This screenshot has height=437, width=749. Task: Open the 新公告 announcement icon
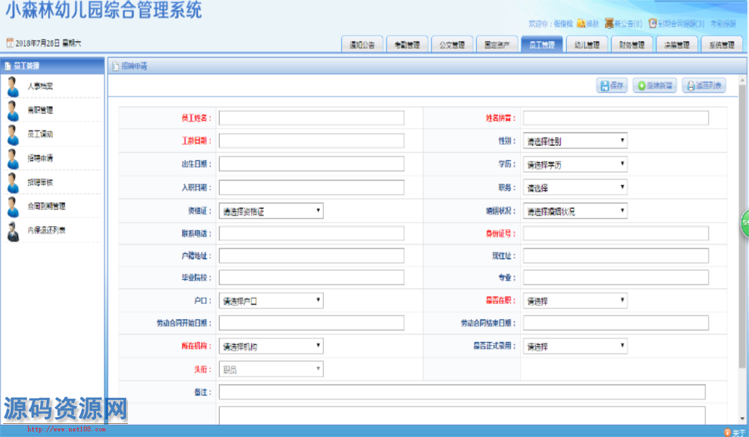click(x=609, y=23)
